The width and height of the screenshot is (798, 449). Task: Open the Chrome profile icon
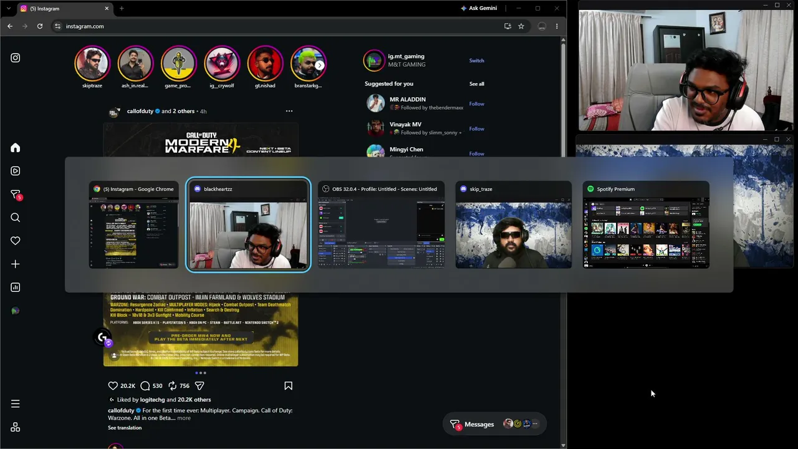click(542, 26)
